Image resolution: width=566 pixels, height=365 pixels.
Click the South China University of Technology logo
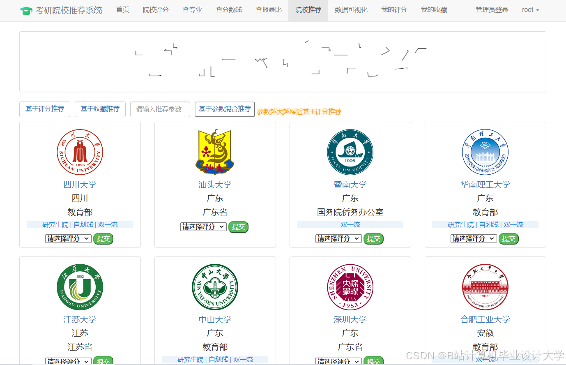click(x=485, y=152)
